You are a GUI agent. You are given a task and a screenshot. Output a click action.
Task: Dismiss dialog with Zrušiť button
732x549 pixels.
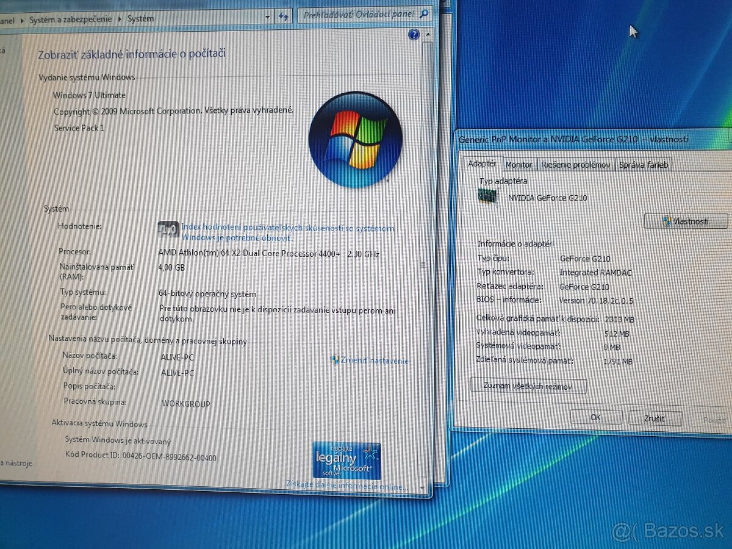pos(655,418)
